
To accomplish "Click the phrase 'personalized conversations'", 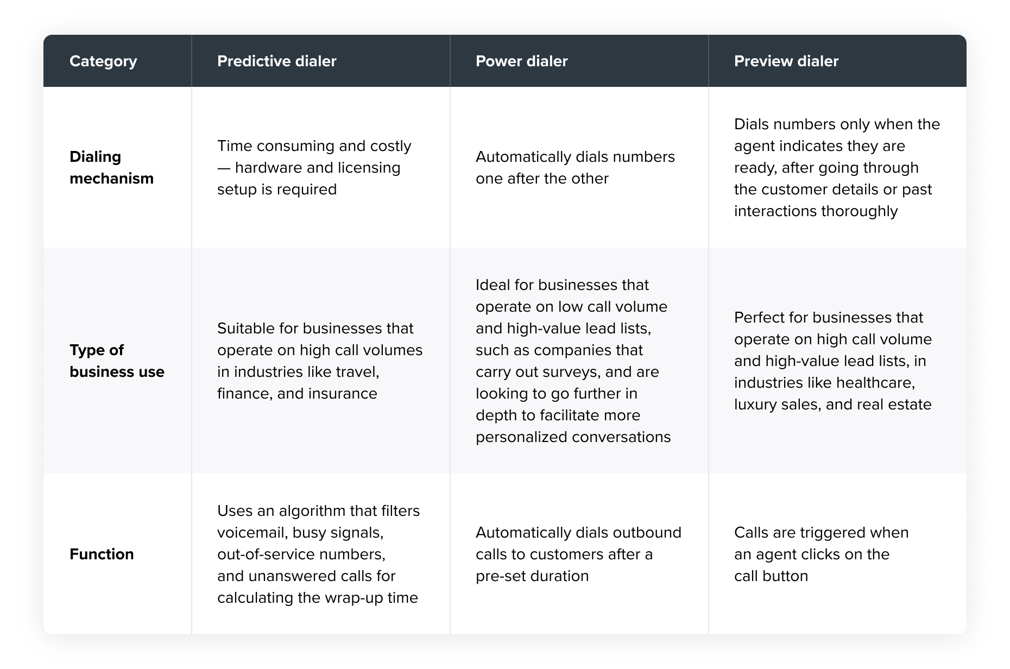I will pos(573,437).
